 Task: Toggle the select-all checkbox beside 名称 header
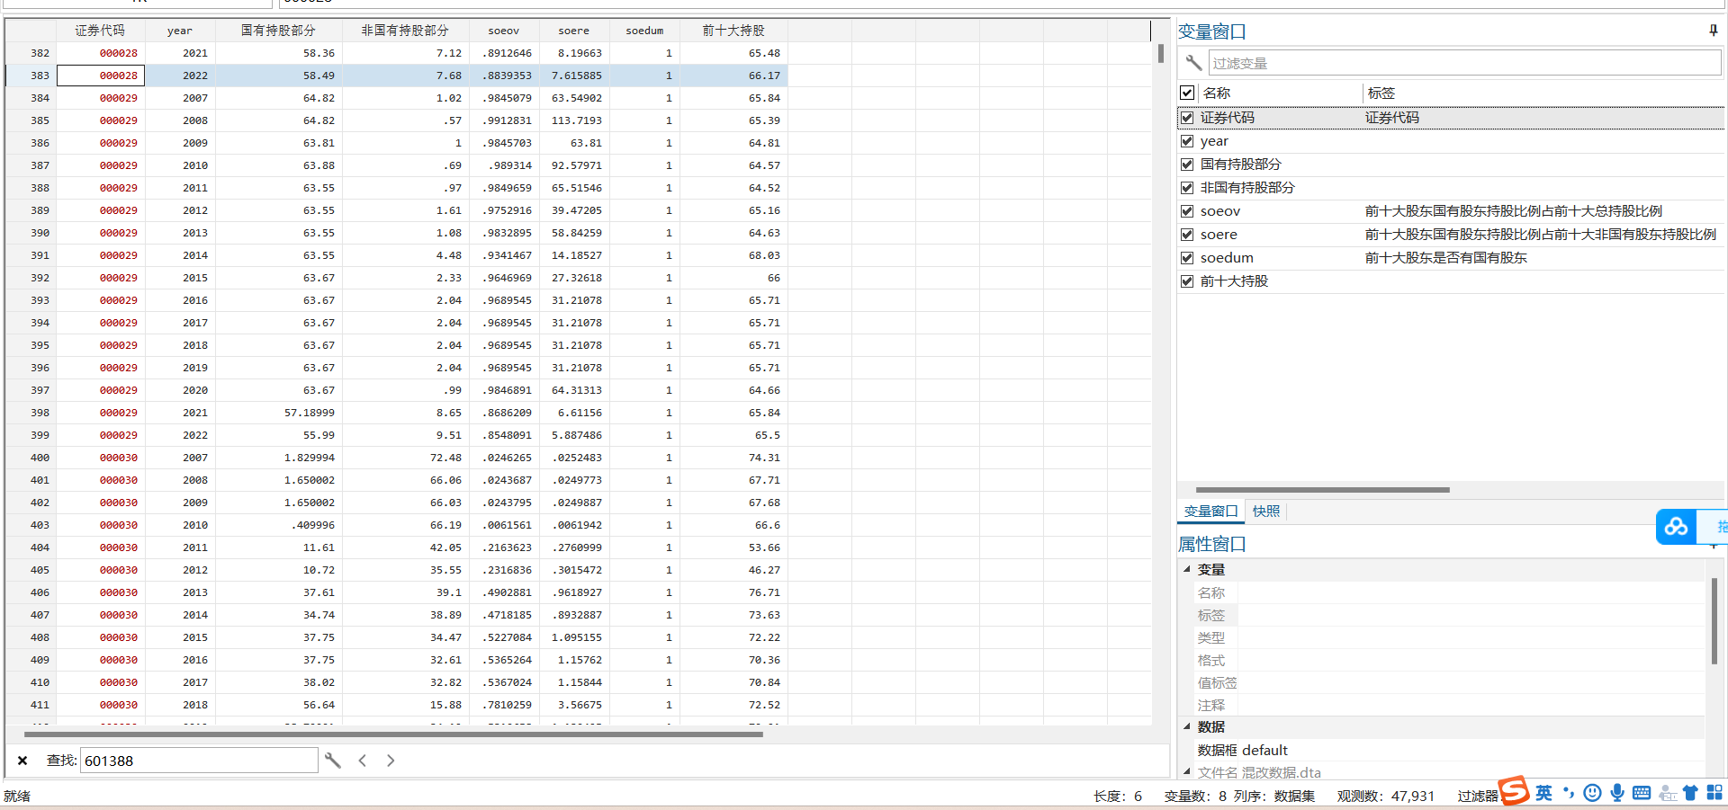1187,93
